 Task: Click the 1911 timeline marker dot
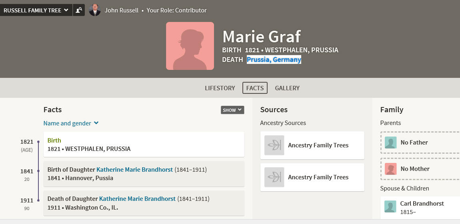(38, 200)
